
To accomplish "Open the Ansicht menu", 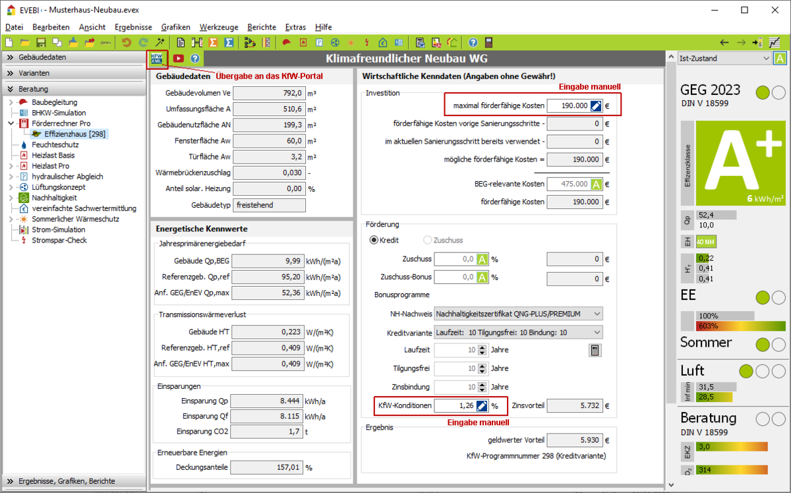I will click(x=92, y=27).
